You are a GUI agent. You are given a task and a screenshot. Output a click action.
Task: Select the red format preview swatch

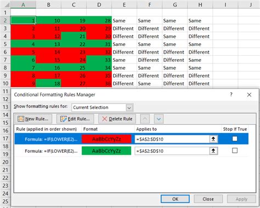[106, 139]
